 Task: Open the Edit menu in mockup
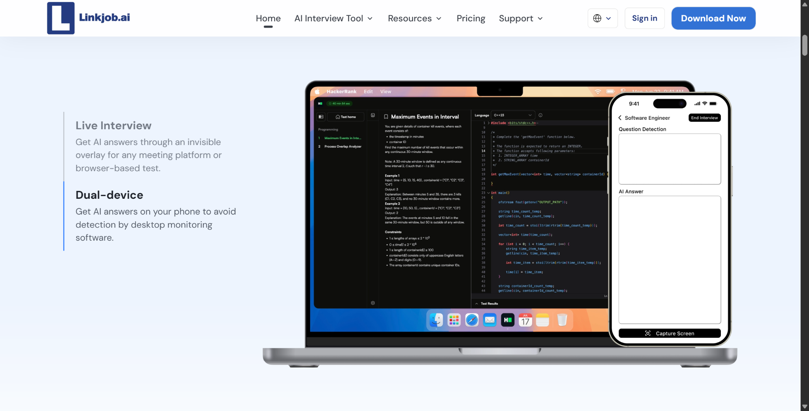tap(368, 92)
